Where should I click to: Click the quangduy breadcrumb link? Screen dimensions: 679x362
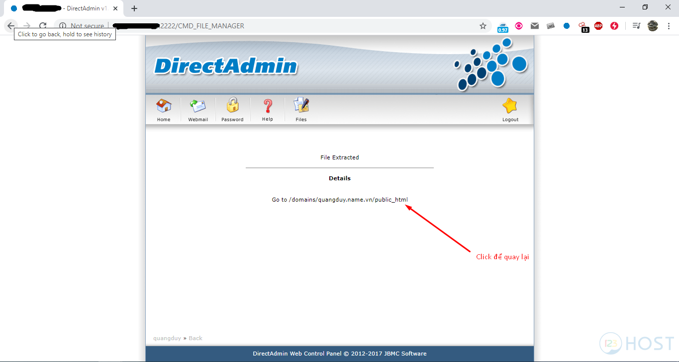click(167, 338)
